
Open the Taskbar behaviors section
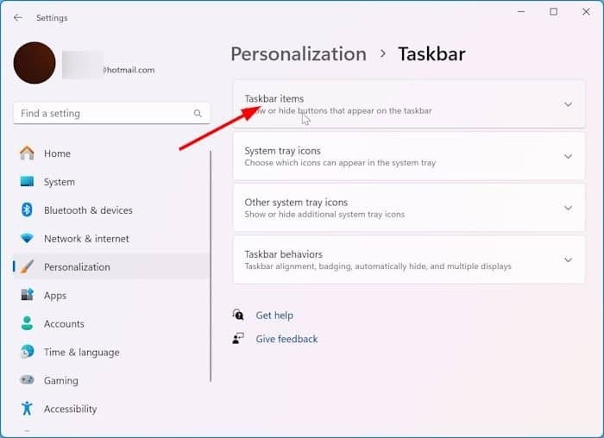tap(409, 260)
